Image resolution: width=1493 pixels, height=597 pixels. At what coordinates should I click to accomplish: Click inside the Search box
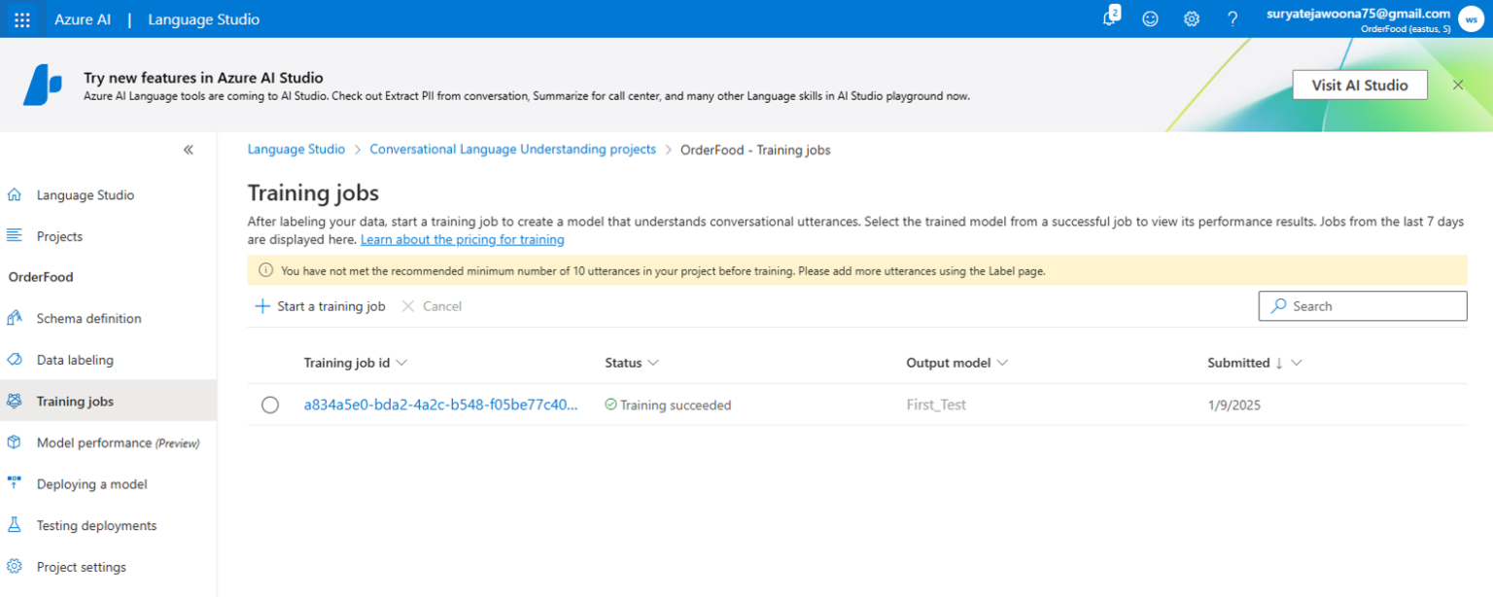pyautogui.click(x=1361, y=305)
